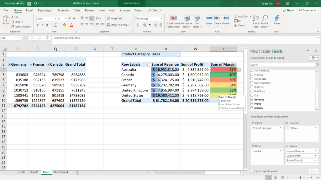The height and width of the screenshot is (180, 321).
Task: Click the Share button
Action: pyautogui.click(x=288, y=10)
